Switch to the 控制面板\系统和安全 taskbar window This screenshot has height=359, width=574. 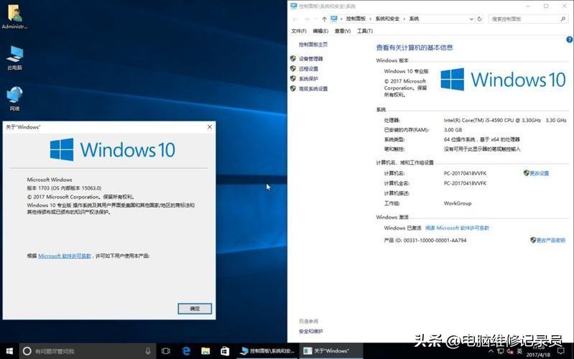[267, 351]
